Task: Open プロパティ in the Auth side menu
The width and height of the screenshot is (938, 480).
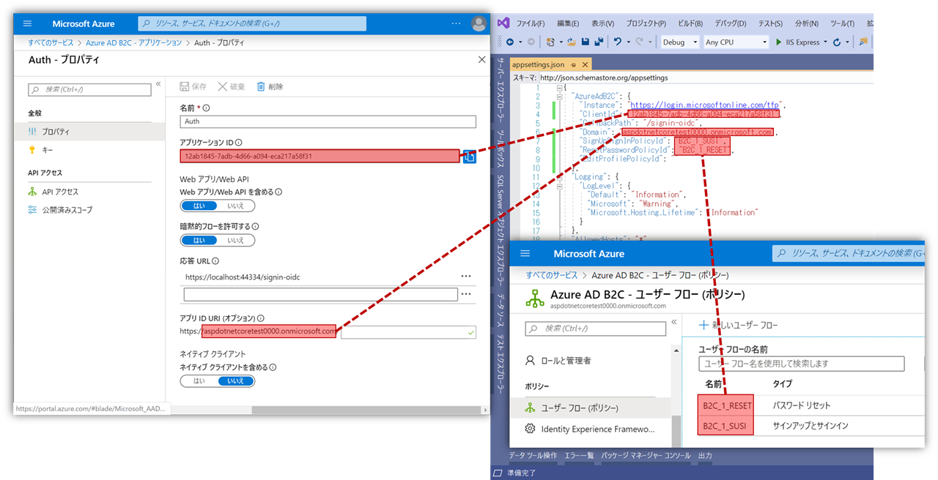Action: (x=89, y=132)
